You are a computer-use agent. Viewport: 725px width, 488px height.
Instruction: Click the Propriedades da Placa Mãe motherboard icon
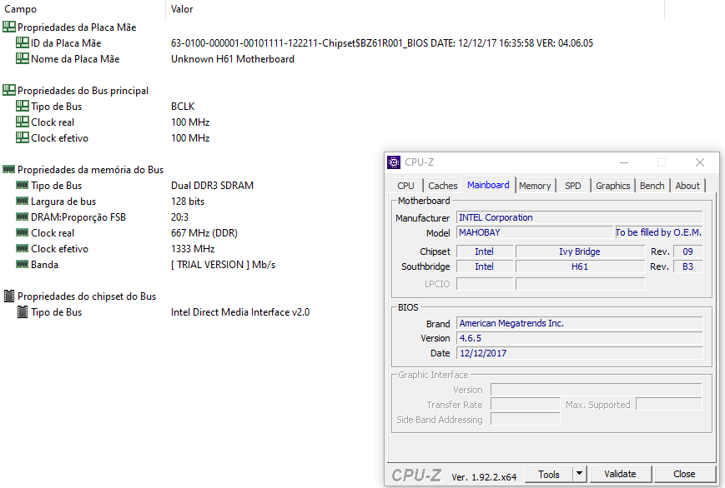tap(8, 27)
